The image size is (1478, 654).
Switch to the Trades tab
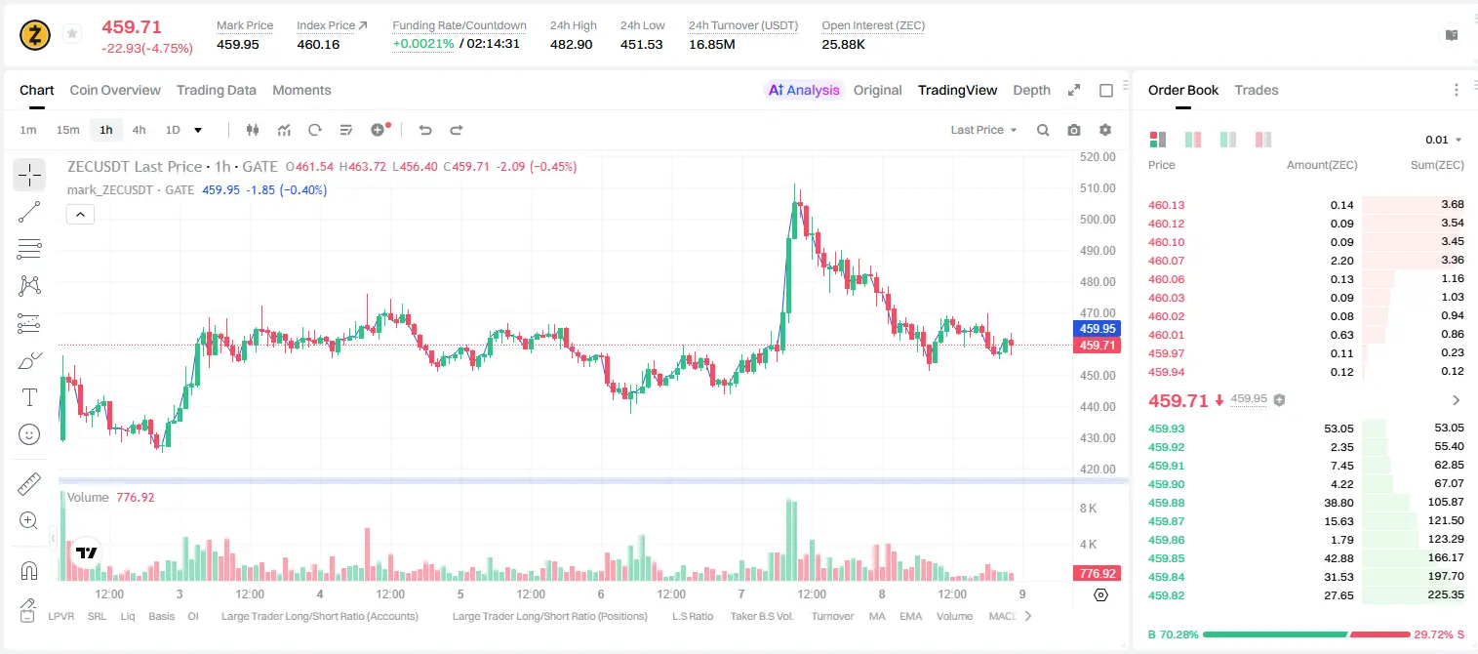coord(1256,90)
